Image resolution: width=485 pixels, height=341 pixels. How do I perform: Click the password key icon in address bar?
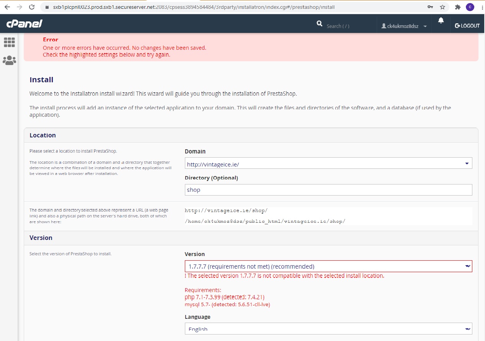tap(430, 7)
